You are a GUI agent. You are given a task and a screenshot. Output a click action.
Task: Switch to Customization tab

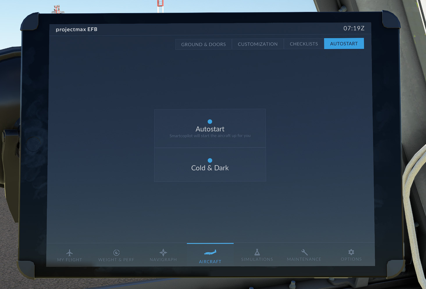point(258,44)
